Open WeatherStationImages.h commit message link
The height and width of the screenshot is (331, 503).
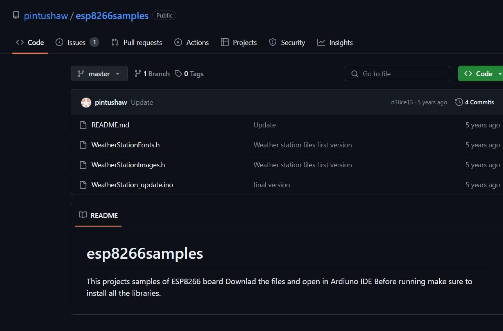point(303,165)
